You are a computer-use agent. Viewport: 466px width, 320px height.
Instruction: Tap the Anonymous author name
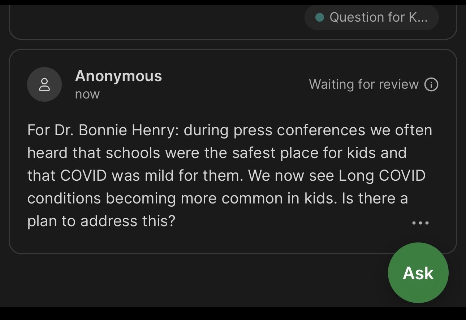tap(118, 76)
